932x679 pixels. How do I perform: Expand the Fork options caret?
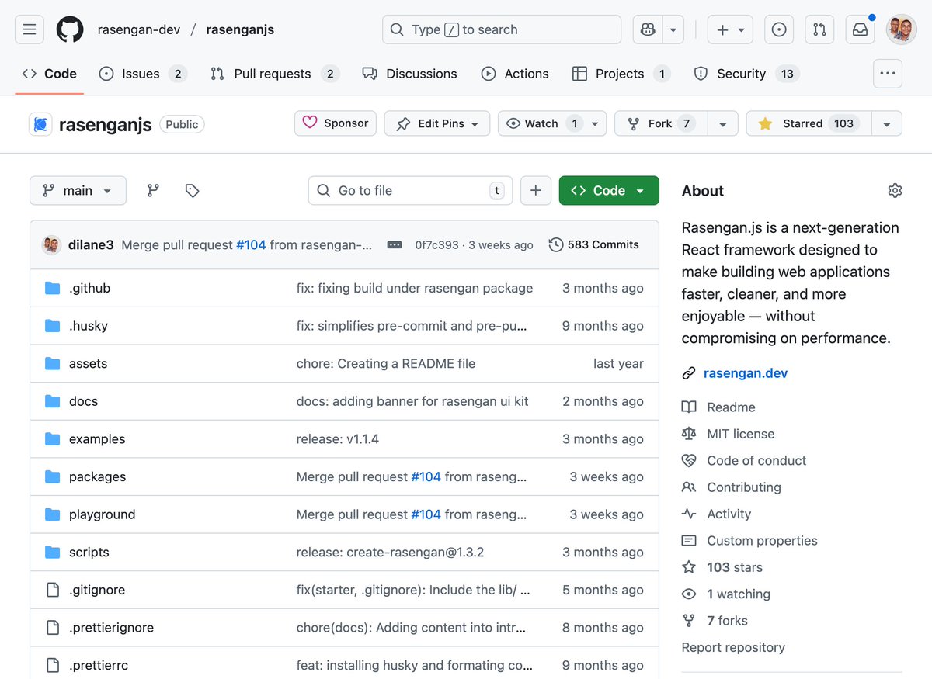[x=722, y=123]
